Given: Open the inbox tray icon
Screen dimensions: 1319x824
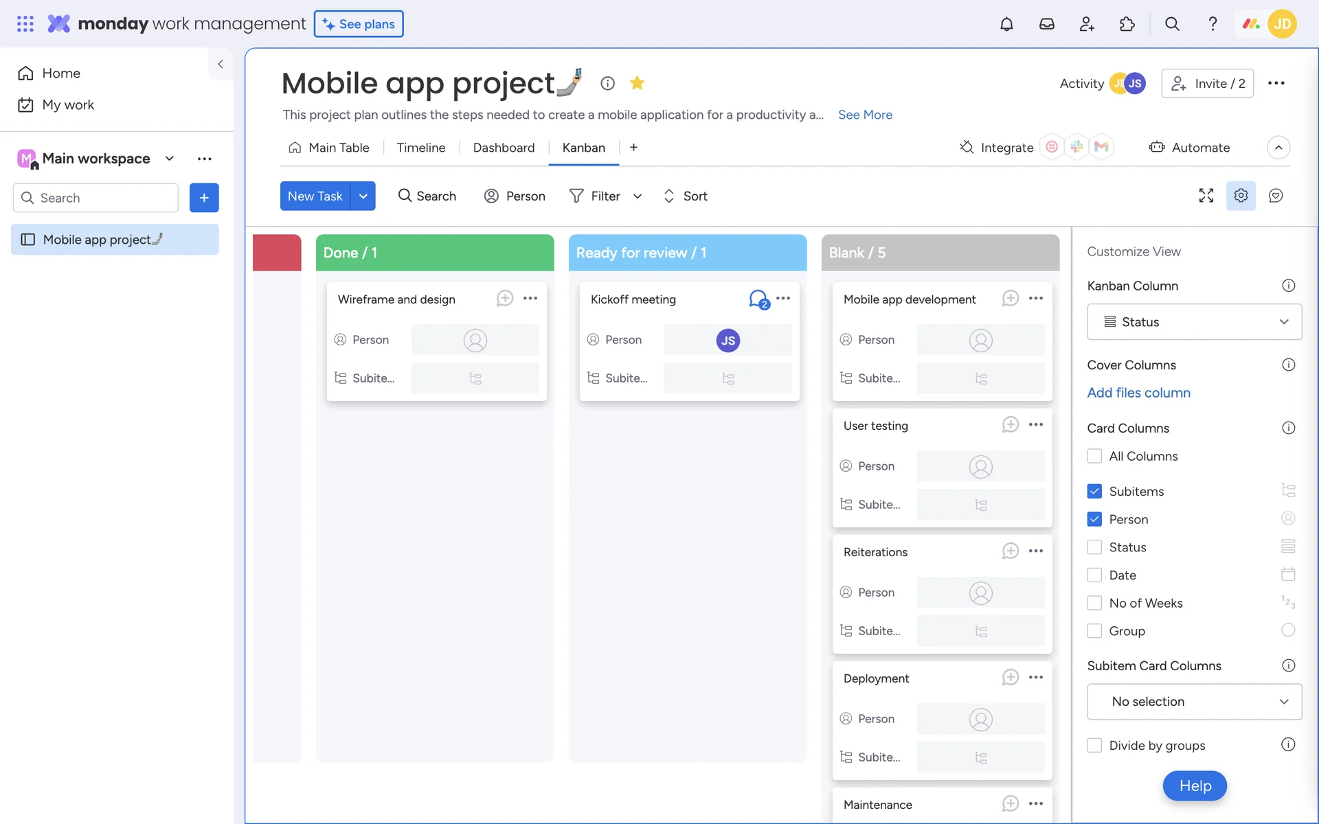Looking at the screenshot, I should (1046, 24).
